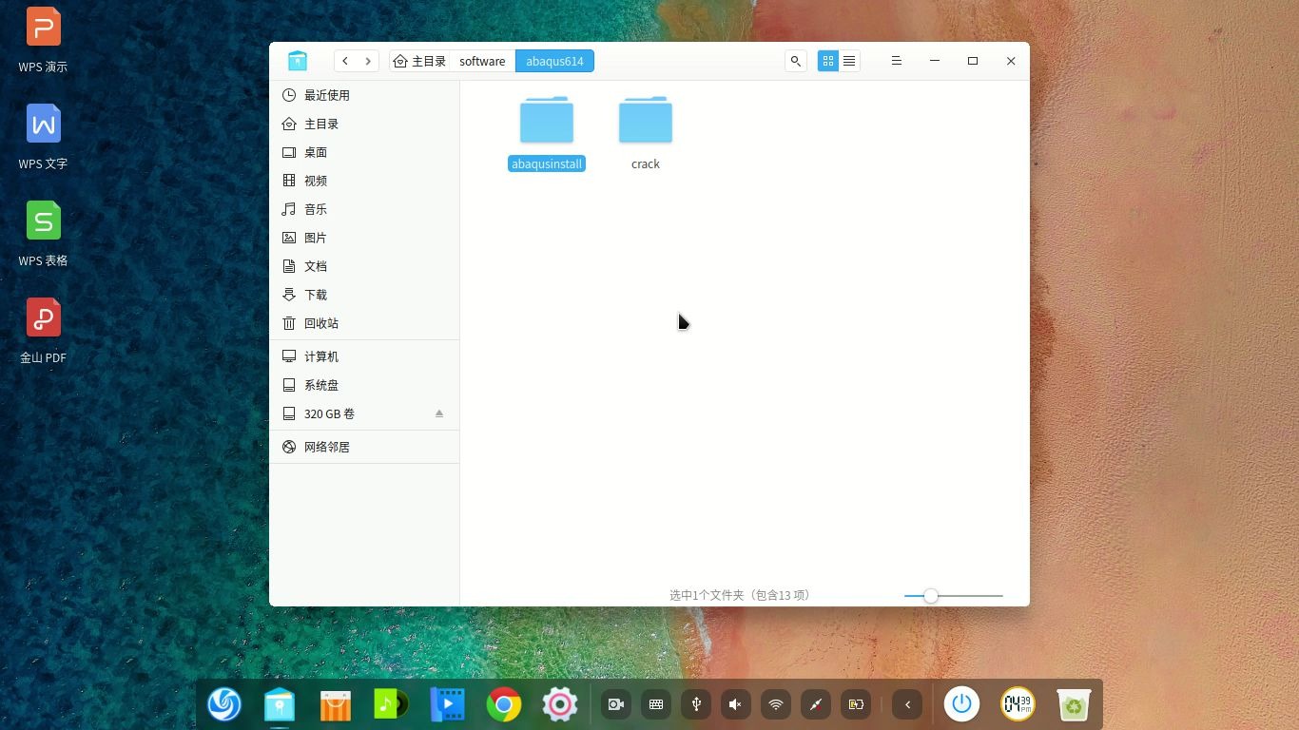Open 图片 in the sidebar

(x=364, y=238)
